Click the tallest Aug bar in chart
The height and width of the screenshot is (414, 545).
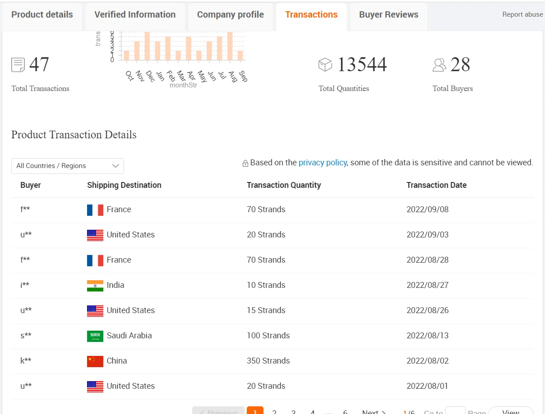coord(230,46)
